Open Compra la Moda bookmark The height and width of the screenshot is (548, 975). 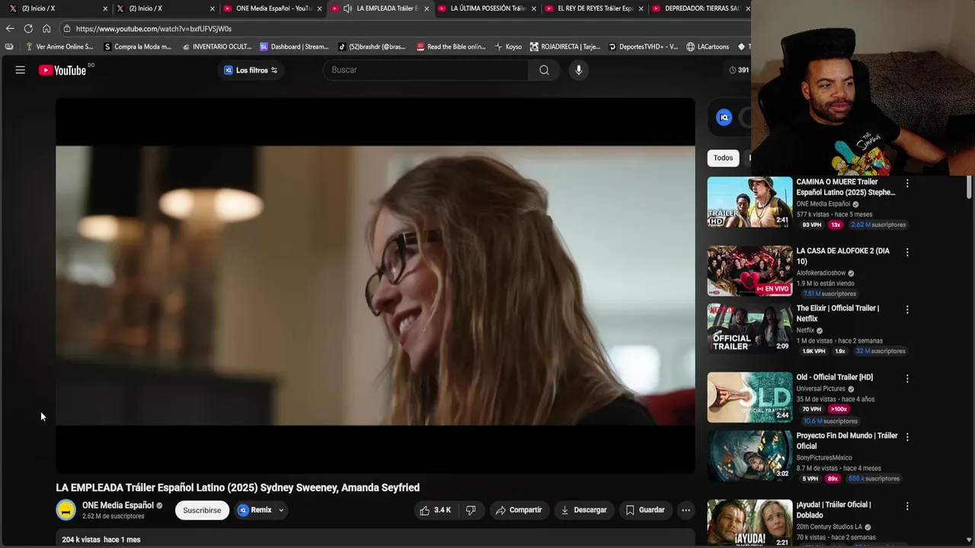tap(137, 46)
